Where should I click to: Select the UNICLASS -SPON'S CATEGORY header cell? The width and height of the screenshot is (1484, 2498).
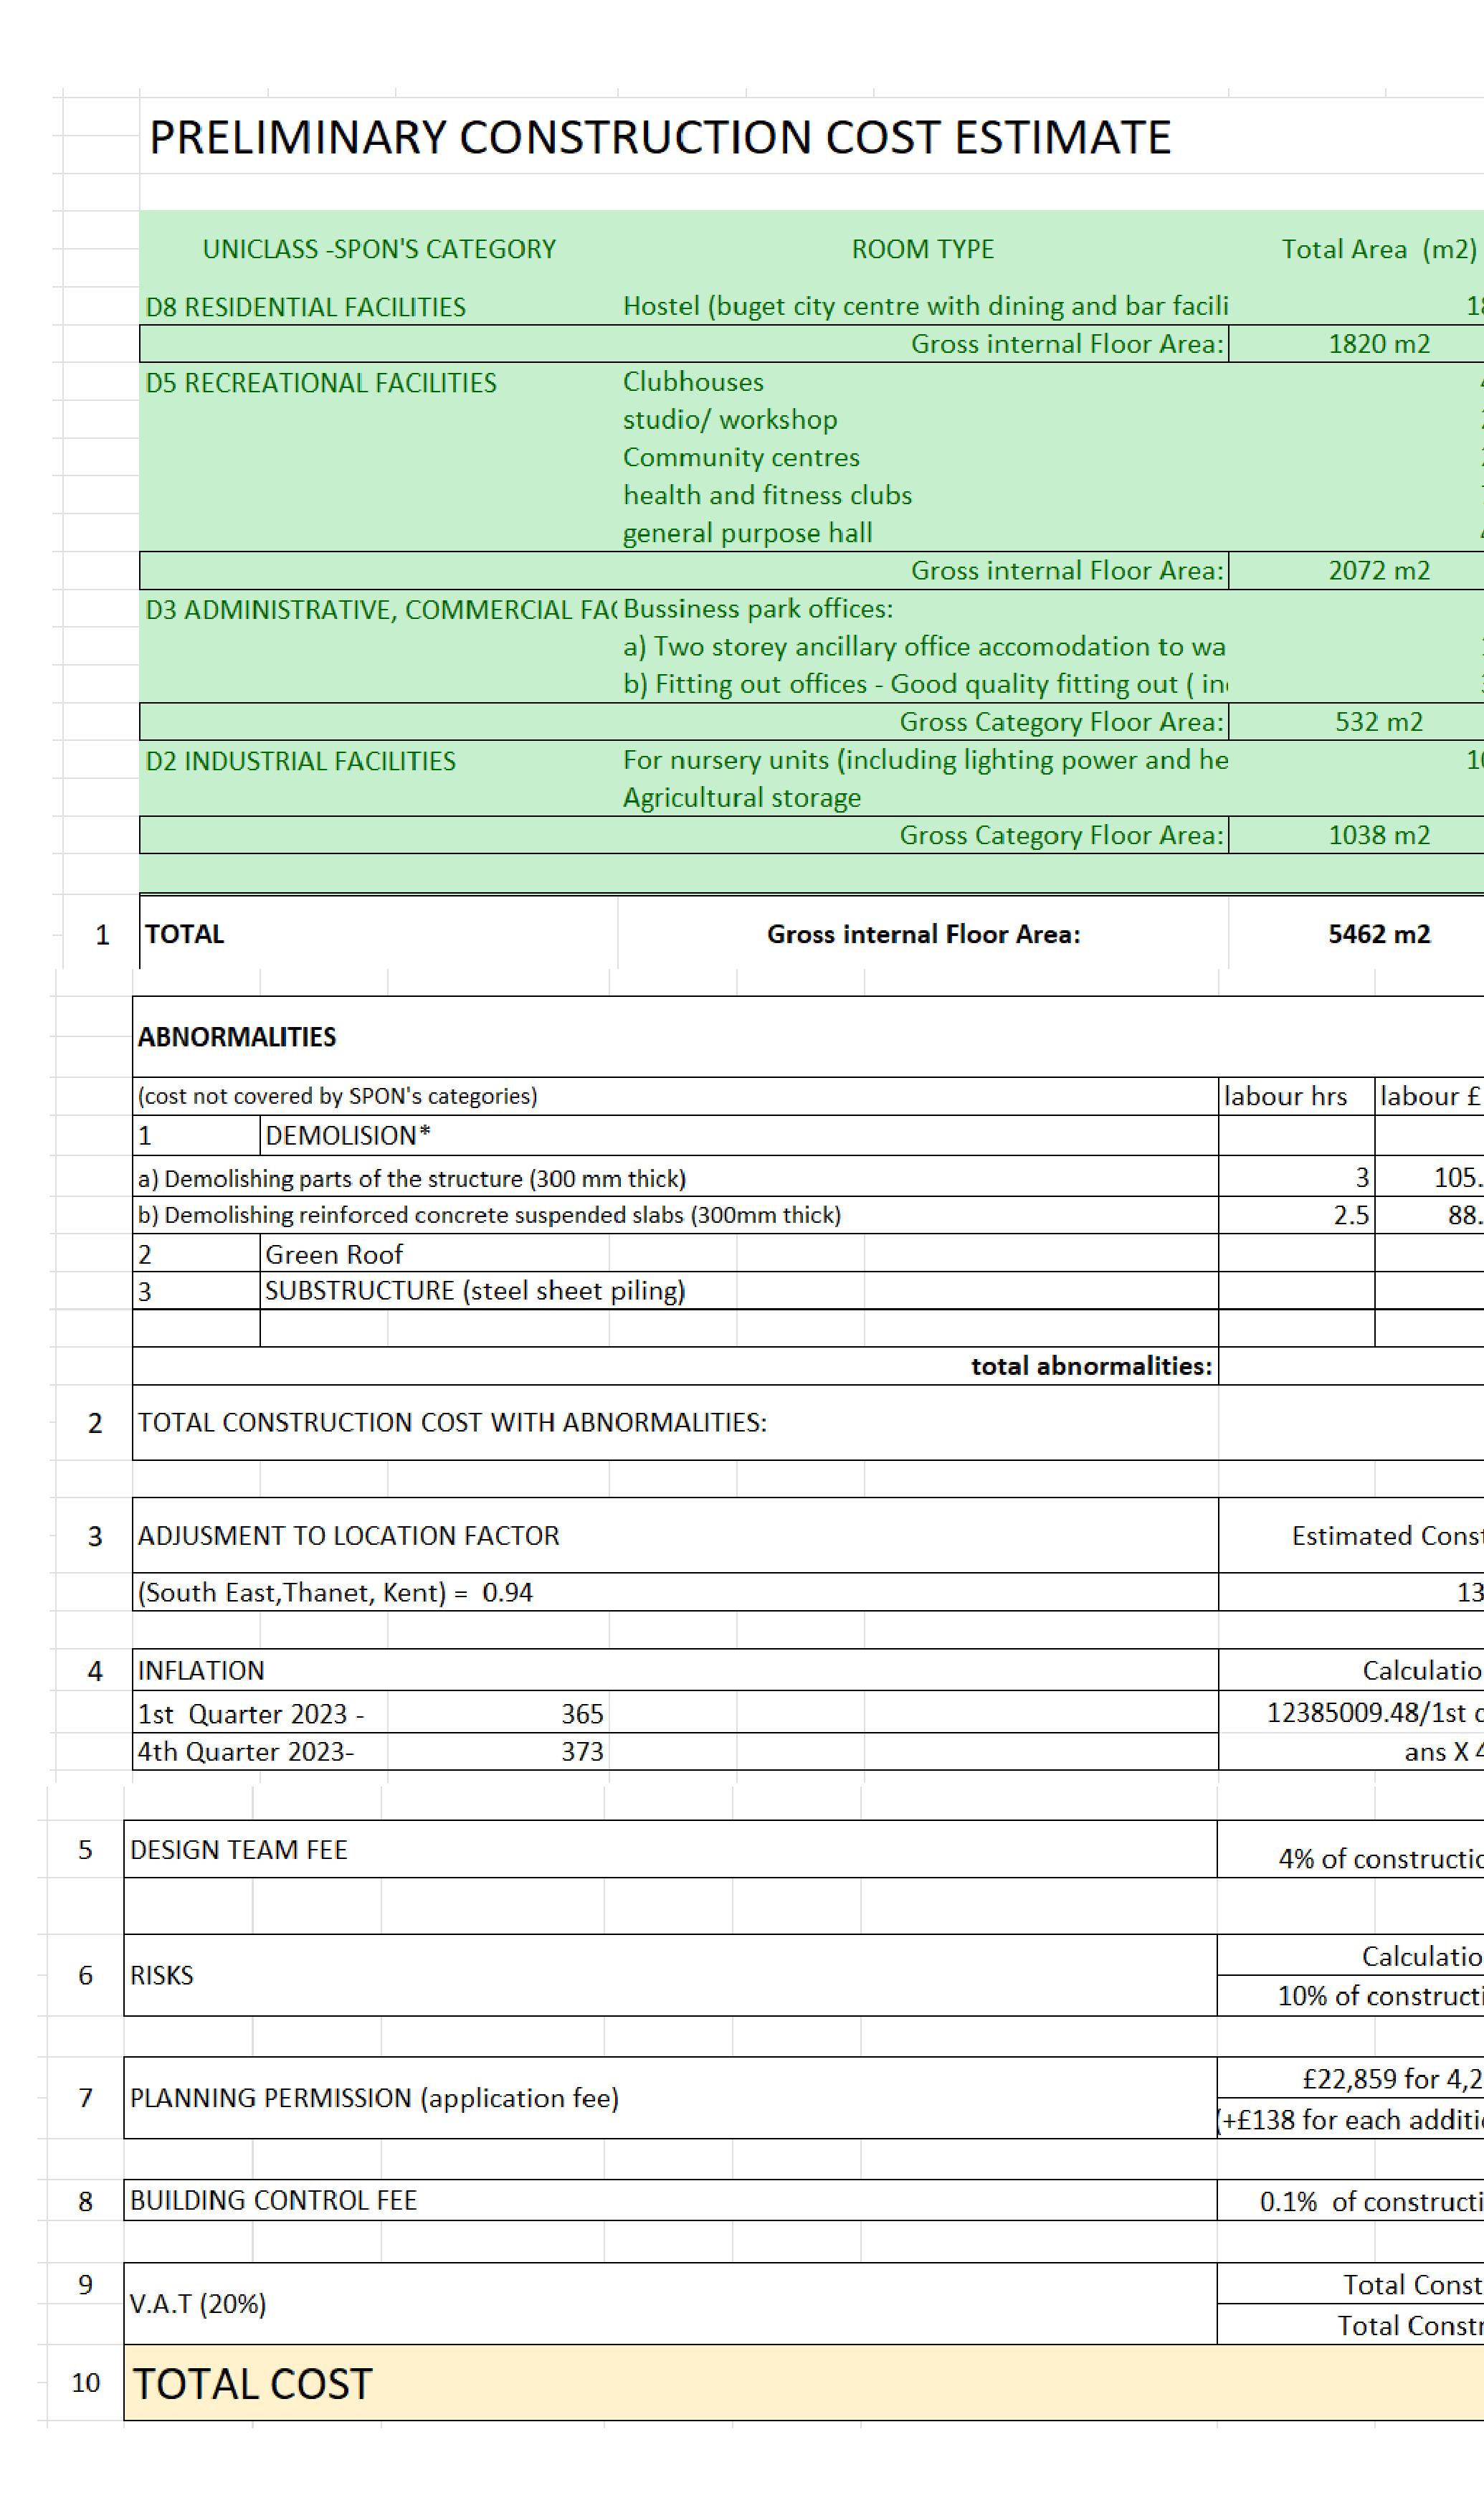(379, 249)
